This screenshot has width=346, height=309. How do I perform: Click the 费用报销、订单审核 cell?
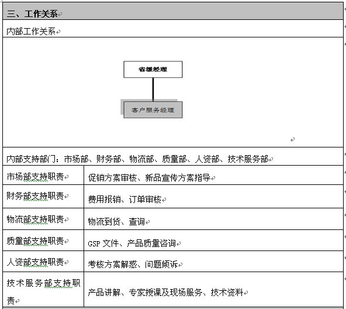[x=213, y=197]
